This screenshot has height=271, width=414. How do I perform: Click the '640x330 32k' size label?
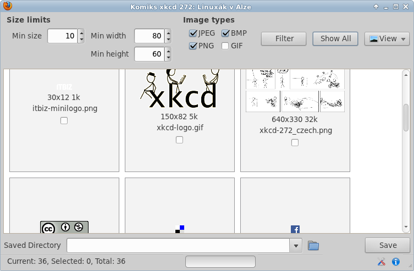294,119
